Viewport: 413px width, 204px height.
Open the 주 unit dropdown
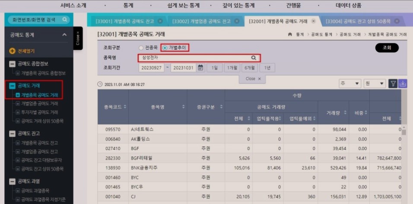coord(350,83)
